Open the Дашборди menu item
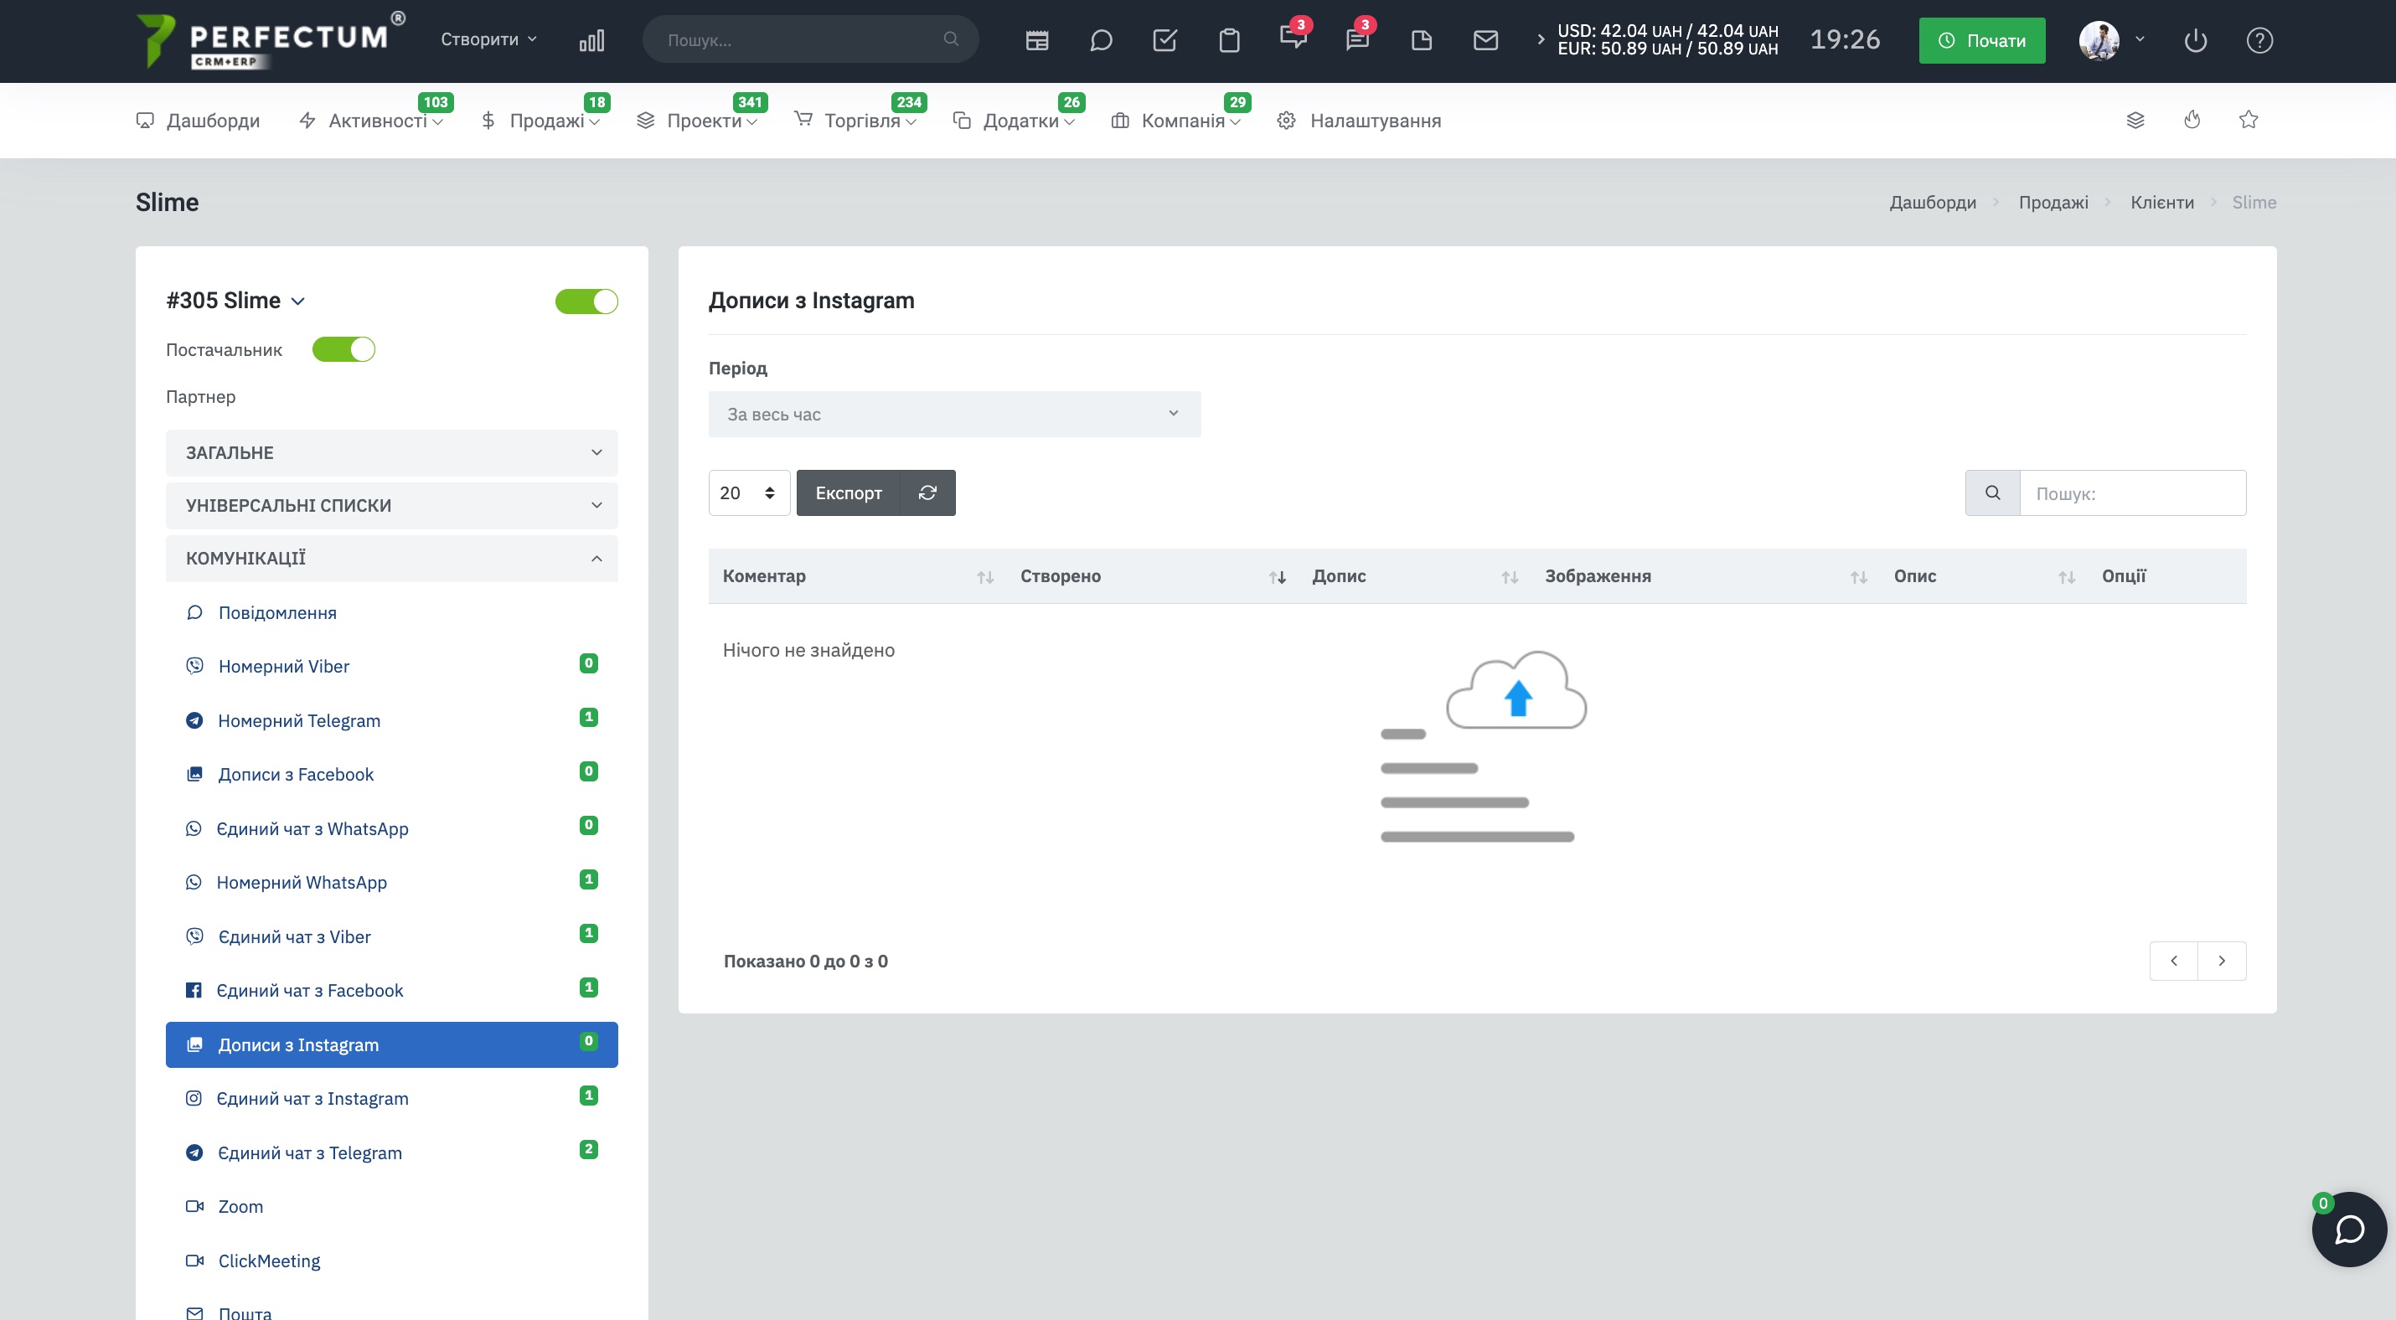2396x1320 pixels. (x=198, y=121)
